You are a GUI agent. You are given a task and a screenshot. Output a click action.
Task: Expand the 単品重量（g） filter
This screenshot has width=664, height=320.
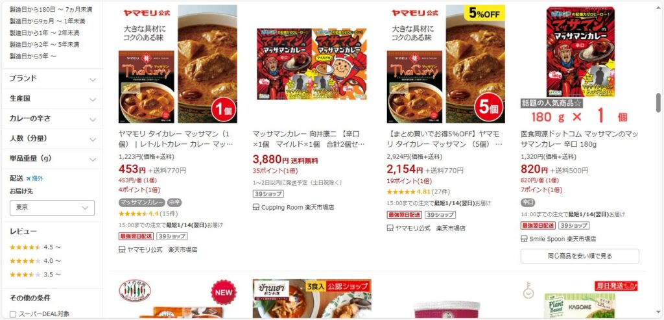[52, 159]
